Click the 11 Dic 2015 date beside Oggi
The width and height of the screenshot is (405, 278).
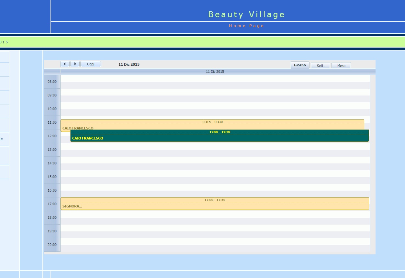[x=129, y=64]
